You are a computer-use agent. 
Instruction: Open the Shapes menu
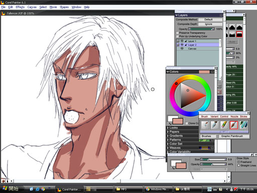[64, 7]
